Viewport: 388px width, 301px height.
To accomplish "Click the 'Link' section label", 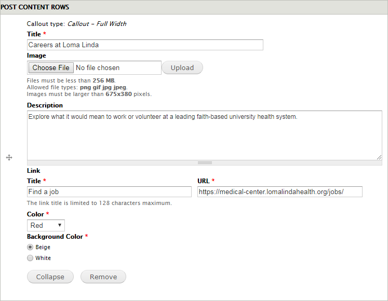I will (33, 171).
